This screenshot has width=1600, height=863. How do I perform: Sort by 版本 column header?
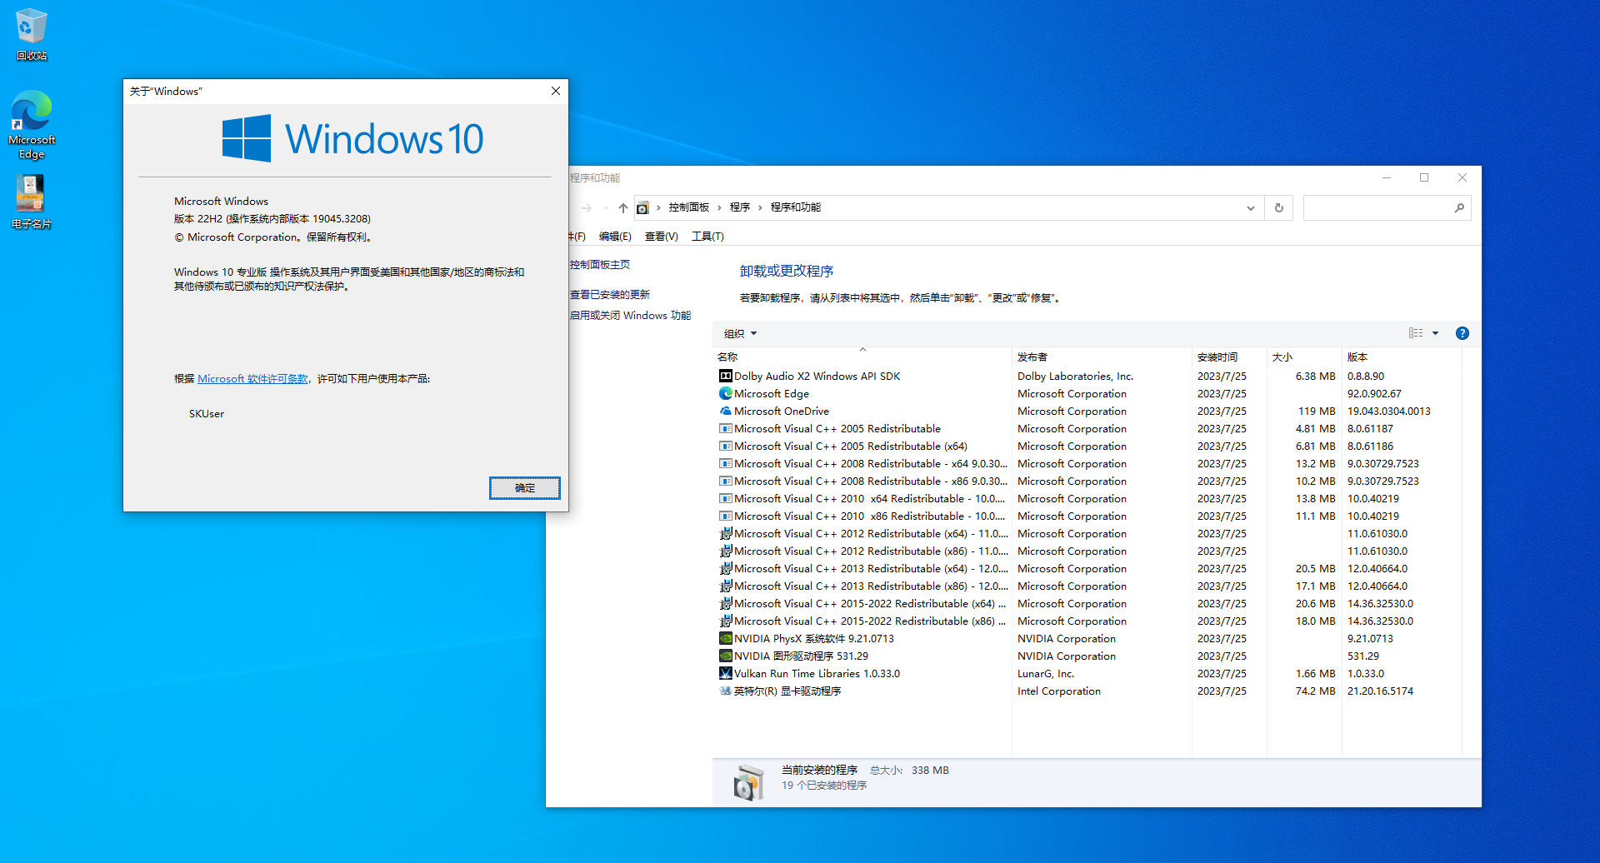tap(1402, 357)
